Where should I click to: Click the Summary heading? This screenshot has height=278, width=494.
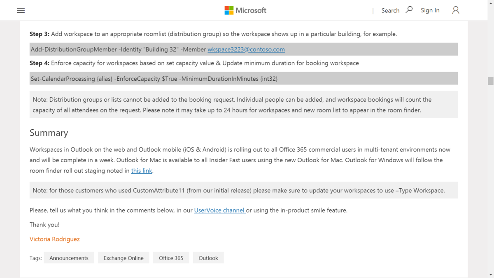click(x=49, y=133)
